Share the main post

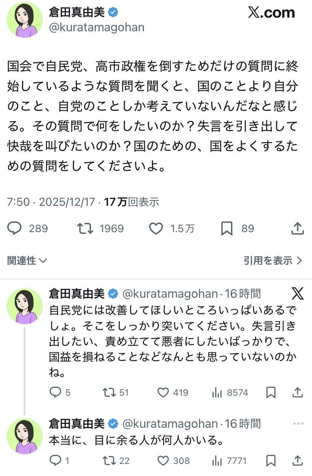coord(298,228)
